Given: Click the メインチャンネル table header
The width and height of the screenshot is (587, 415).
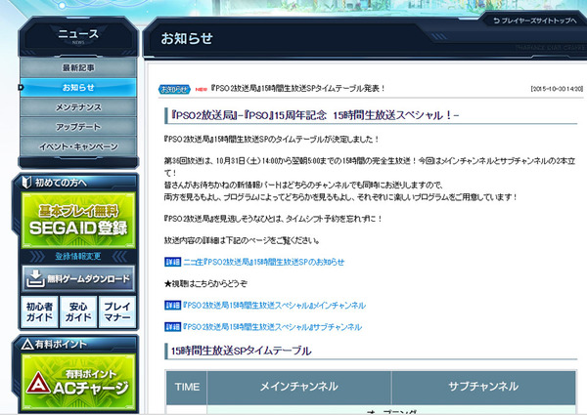Looking at the screenshot, I should [299, 387].
